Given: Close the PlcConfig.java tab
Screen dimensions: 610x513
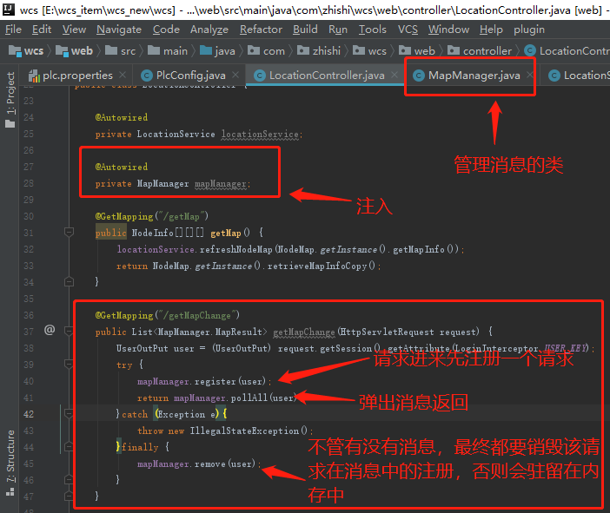Looking at the screenshot, I should coord(235,75).
